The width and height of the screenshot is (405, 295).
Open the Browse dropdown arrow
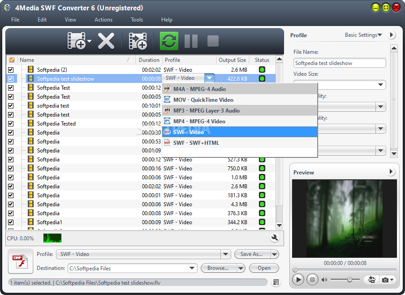coord(241,268)
